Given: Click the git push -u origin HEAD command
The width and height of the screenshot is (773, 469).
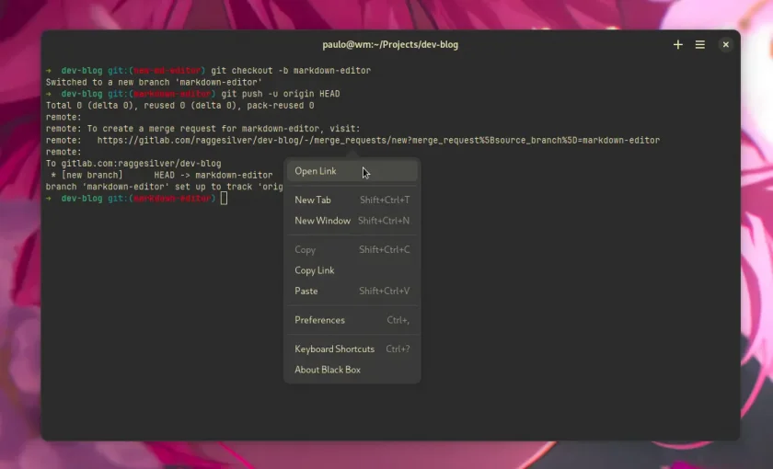Looking at the screenshot, I should 281,94.
